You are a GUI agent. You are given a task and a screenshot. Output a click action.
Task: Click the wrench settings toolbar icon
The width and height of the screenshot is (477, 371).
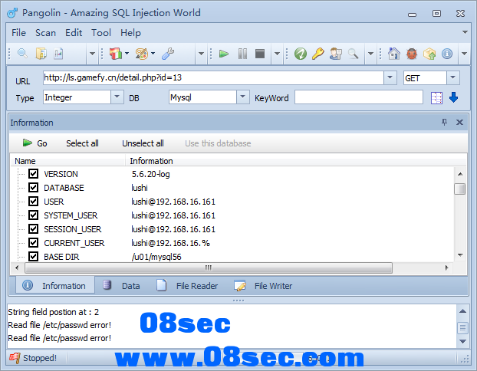pos(168,54)
